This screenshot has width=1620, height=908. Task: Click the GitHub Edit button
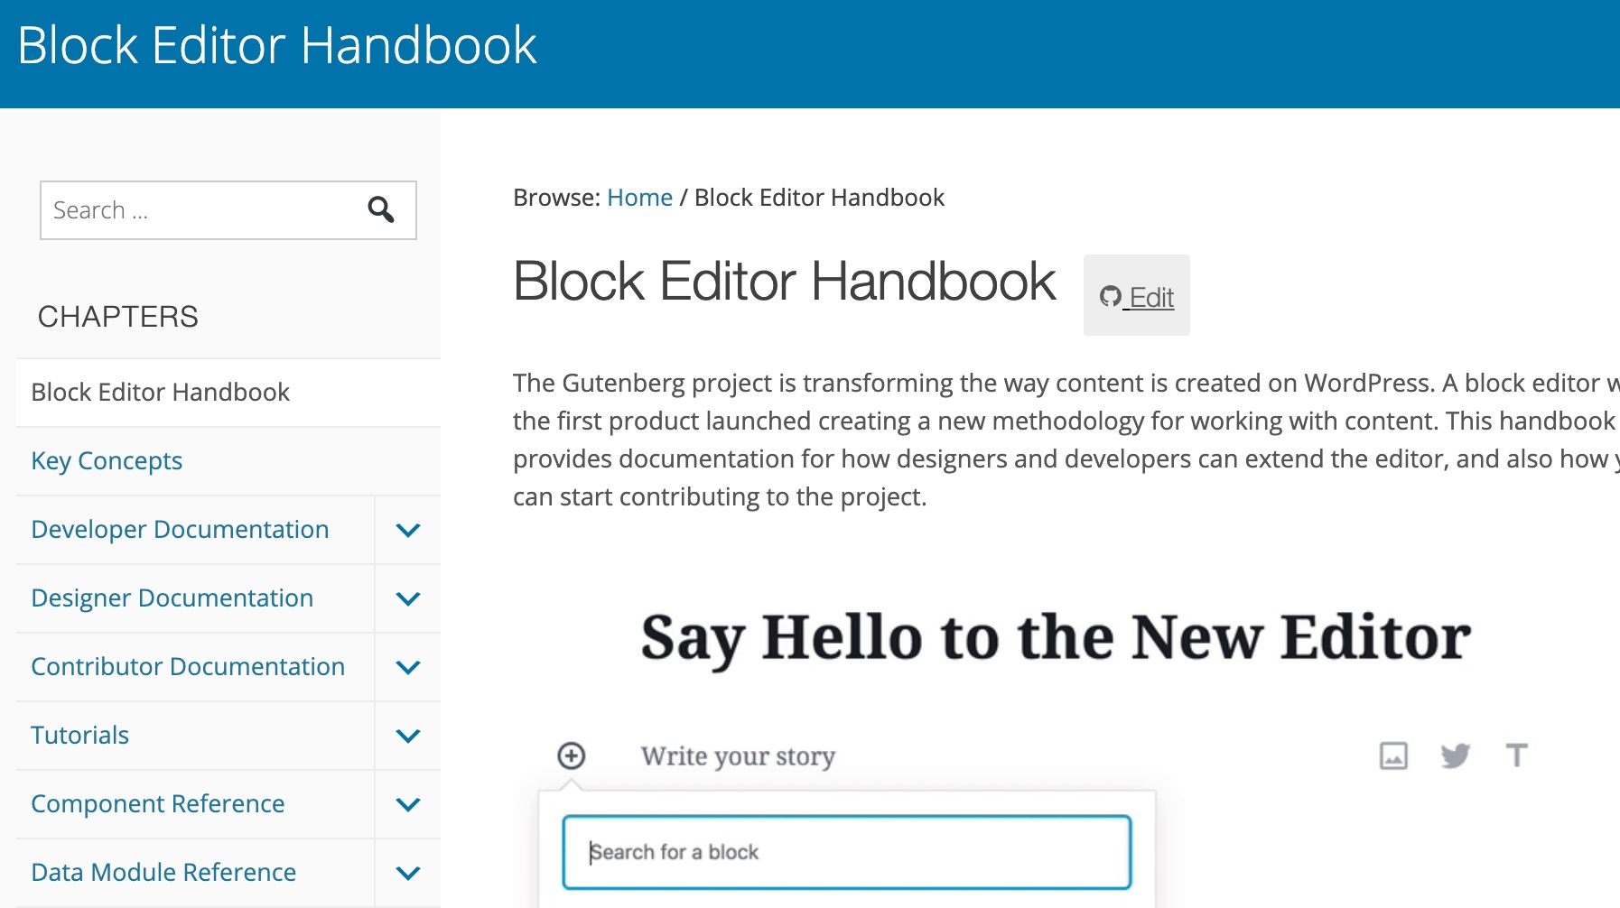(1137, 296)
